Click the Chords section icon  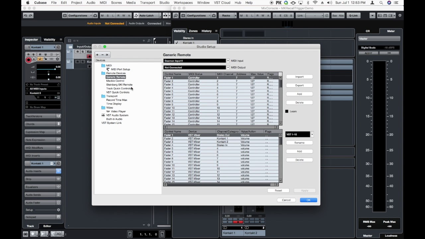click(x=58, y=124)
